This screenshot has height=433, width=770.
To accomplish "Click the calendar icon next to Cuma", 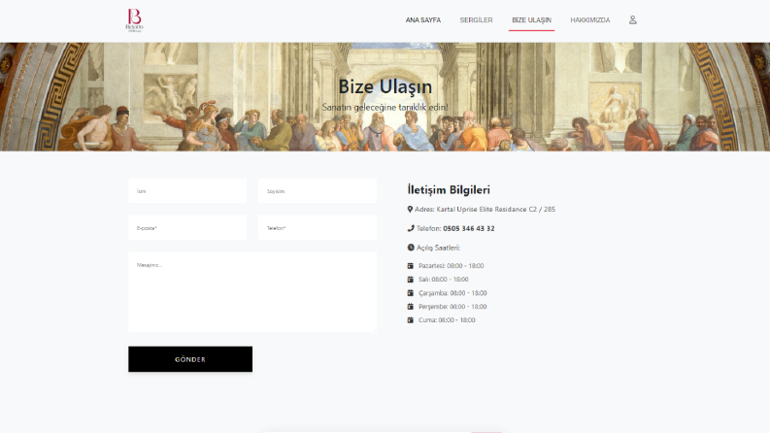I will coord(411,319).
